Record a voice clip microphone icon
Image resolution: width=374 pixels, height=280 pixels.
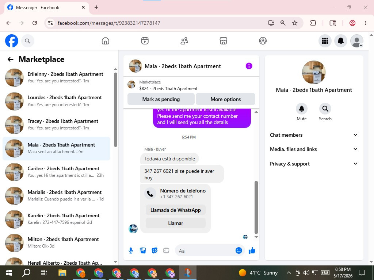click(x=131, y=250)
